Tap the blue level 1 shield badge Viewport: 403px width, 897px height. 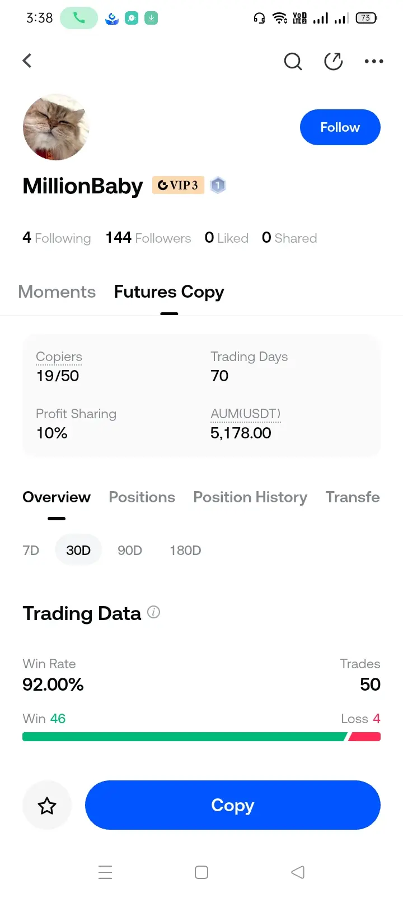pyautogui.click(x=218, y=185)
